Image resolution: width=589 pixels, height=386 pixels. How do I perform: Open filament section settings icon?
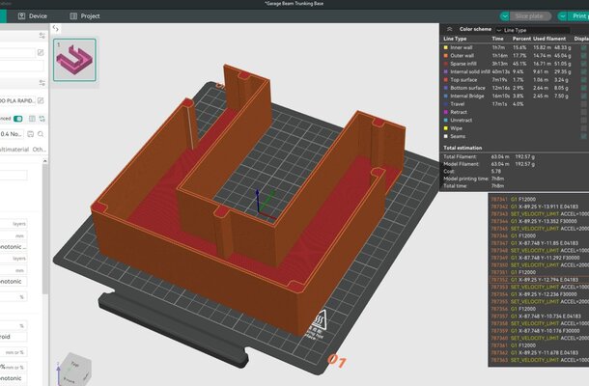(42, 83)
